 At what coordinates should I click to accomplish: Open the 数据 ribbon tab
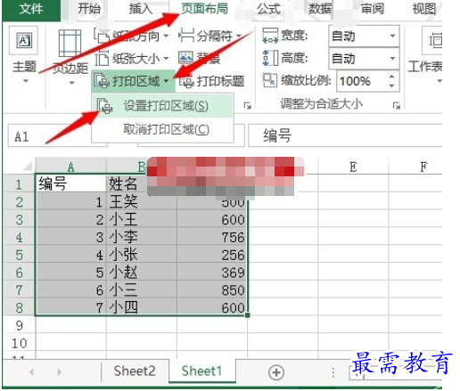click(x=320, y=9)
